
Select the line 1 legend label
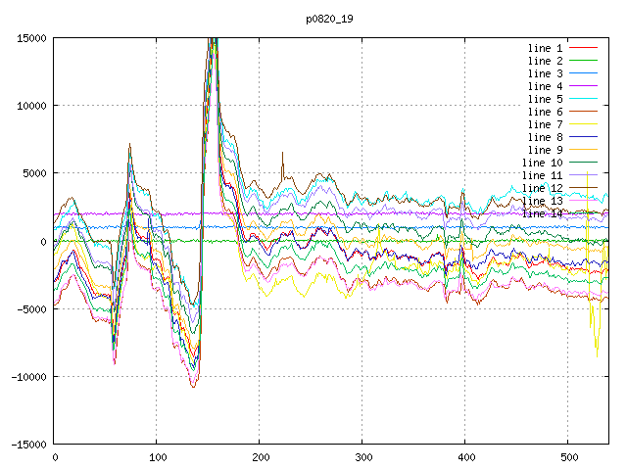point(545,48)
